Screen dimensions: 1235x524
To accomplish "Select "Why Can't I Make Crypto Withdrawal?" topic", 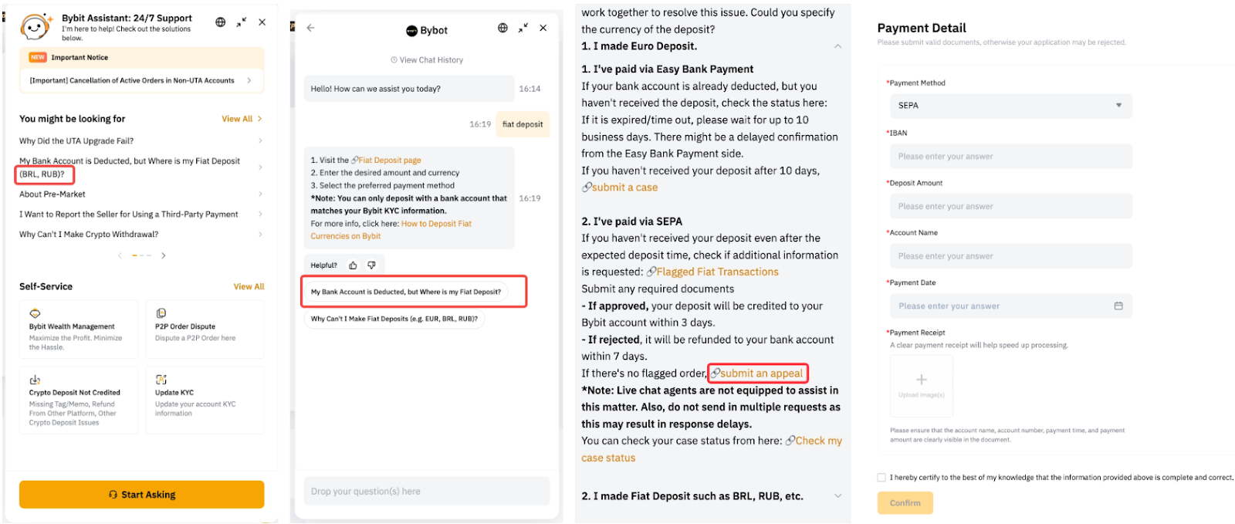I will click(89, 235).
